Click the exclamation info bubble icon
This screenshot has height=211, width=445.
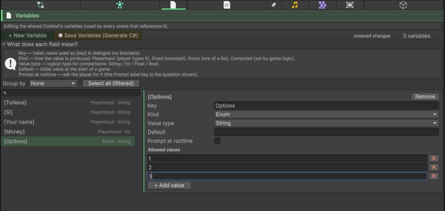11,64
